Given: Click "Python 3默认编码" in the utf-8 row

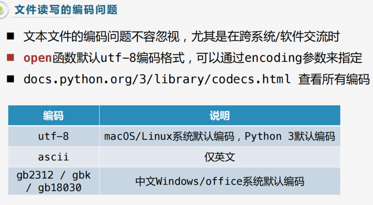Looking at the screenshot, I should 290,136.
